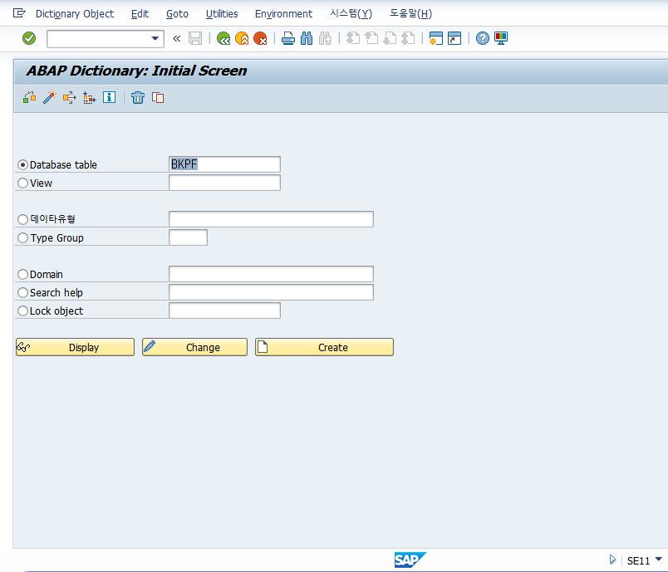Open the SE11 status bar dropdown

659,560
